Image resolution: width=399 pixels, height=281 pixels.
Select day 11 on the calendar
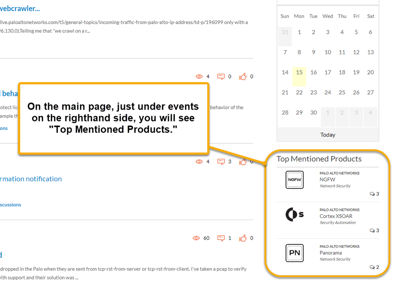(x=342, y=52)
